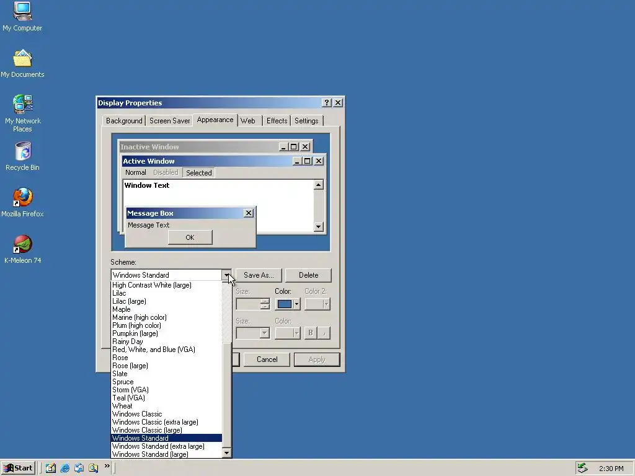Select the Recycle Bin icon
The width and height of the screenshot is (635, 476).
point(23,156)
